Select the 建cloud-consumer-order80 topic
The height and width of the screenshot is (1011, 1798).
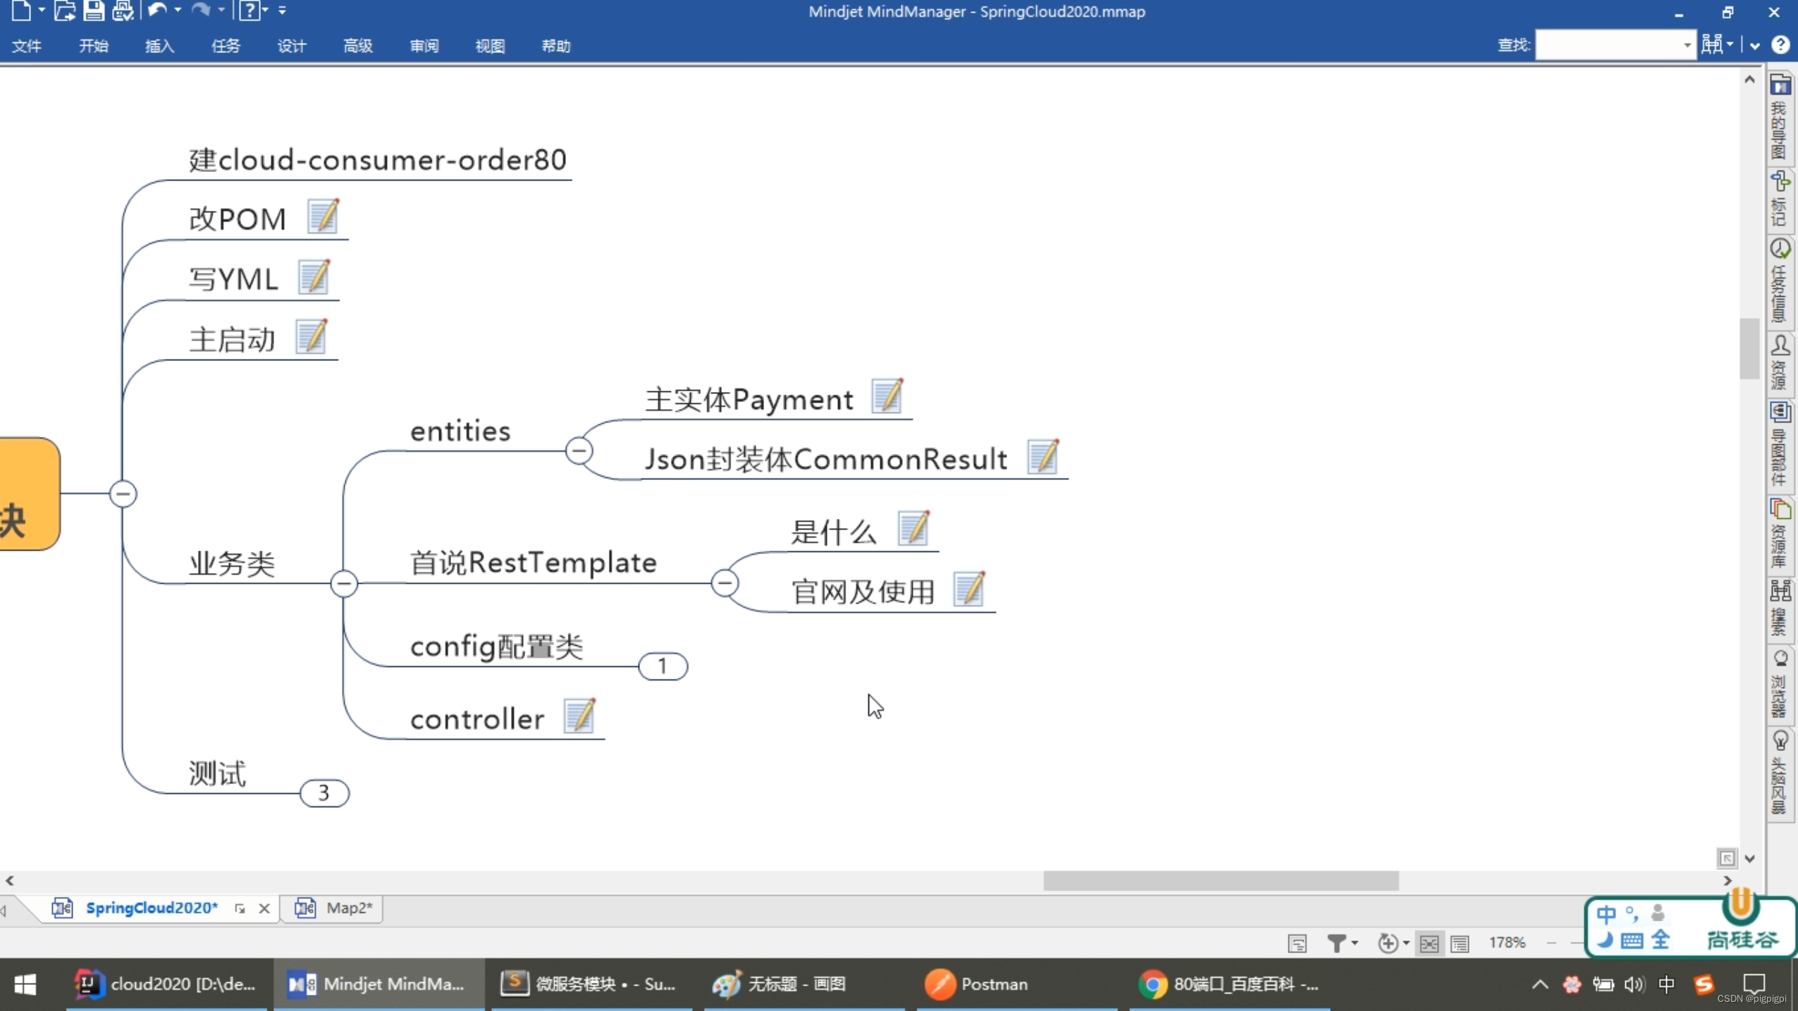378,160
